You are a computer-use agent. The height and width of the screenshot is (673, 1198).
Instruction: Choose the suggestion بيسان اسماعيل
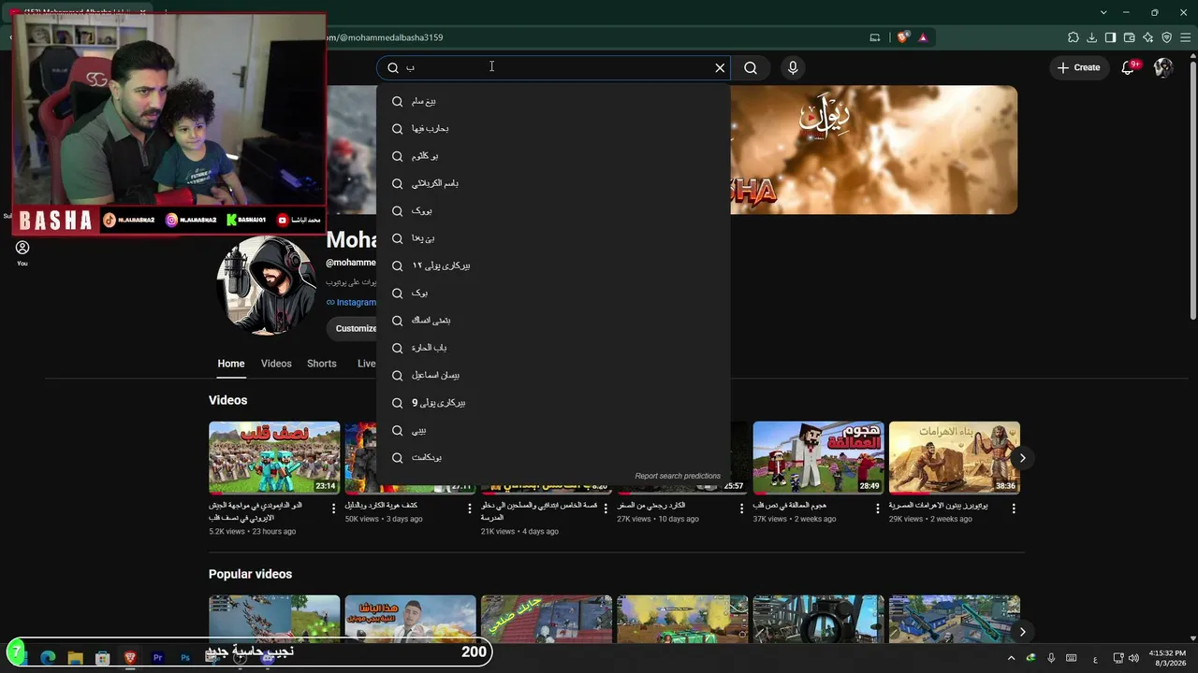(553, 375)
